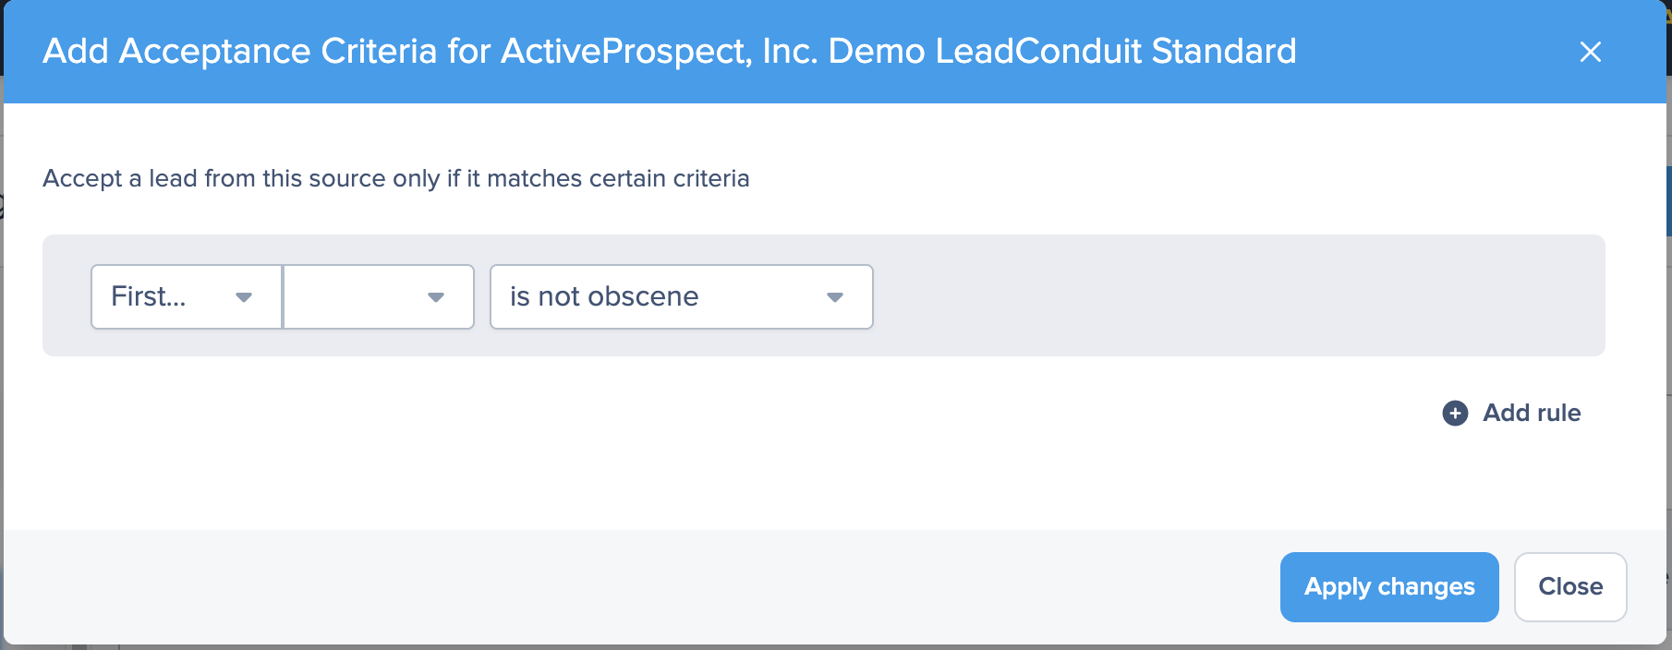
Task: Click the Add rule link text
Action: click(1532, 413)
